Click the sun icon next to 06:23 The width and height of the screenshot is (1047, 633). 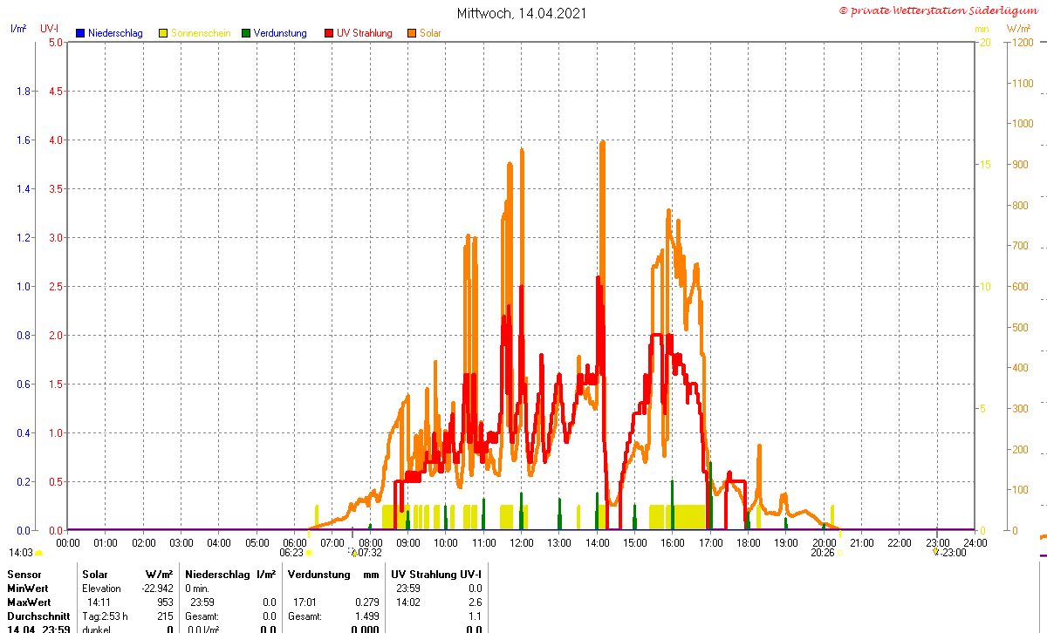tap(309, 553)
